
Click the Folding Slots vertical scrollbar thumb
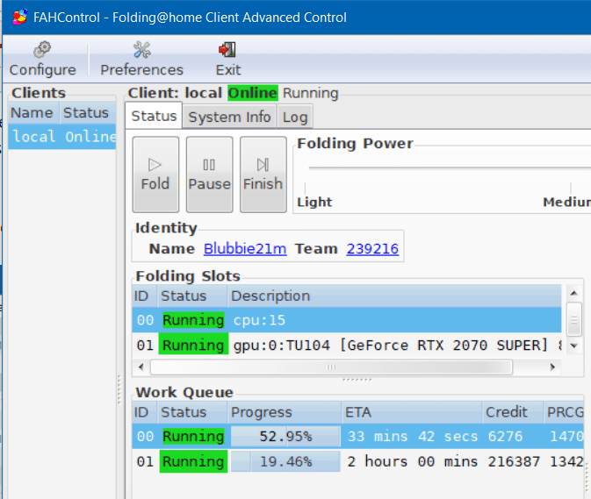[x=573, y=319]
